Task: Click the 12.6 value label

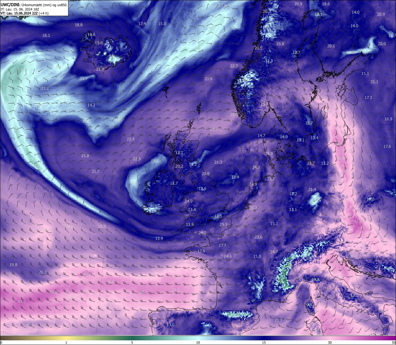Action: (202, 188)
